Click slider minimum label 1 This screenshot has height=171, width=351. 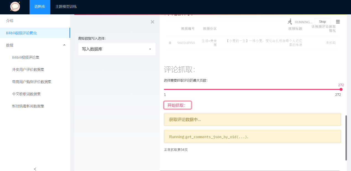[x=165, y=95]
